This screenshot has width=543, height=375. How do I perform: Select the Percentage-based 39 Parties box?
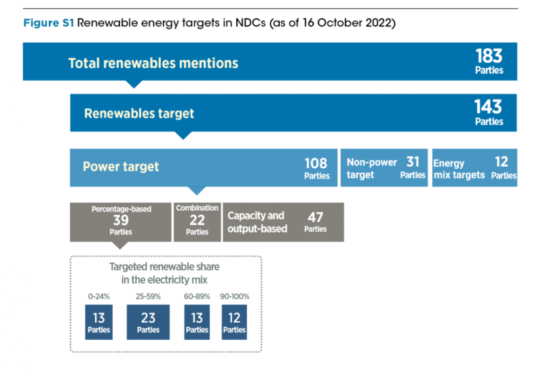[121, 221]
